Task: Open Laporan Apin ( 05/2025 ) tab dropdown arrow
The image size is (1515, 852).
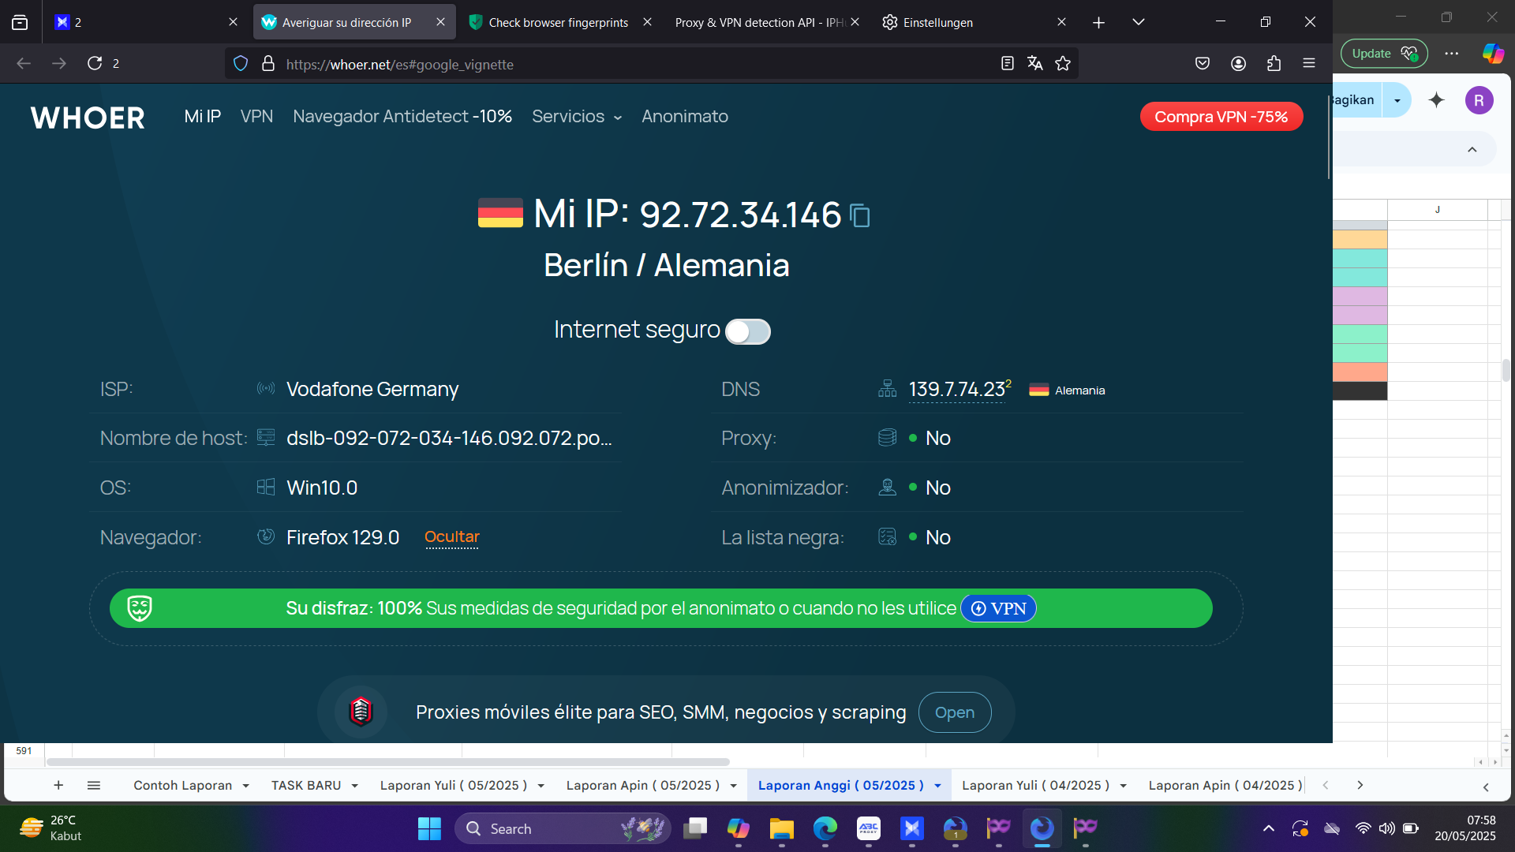Action: pos(734,786)
